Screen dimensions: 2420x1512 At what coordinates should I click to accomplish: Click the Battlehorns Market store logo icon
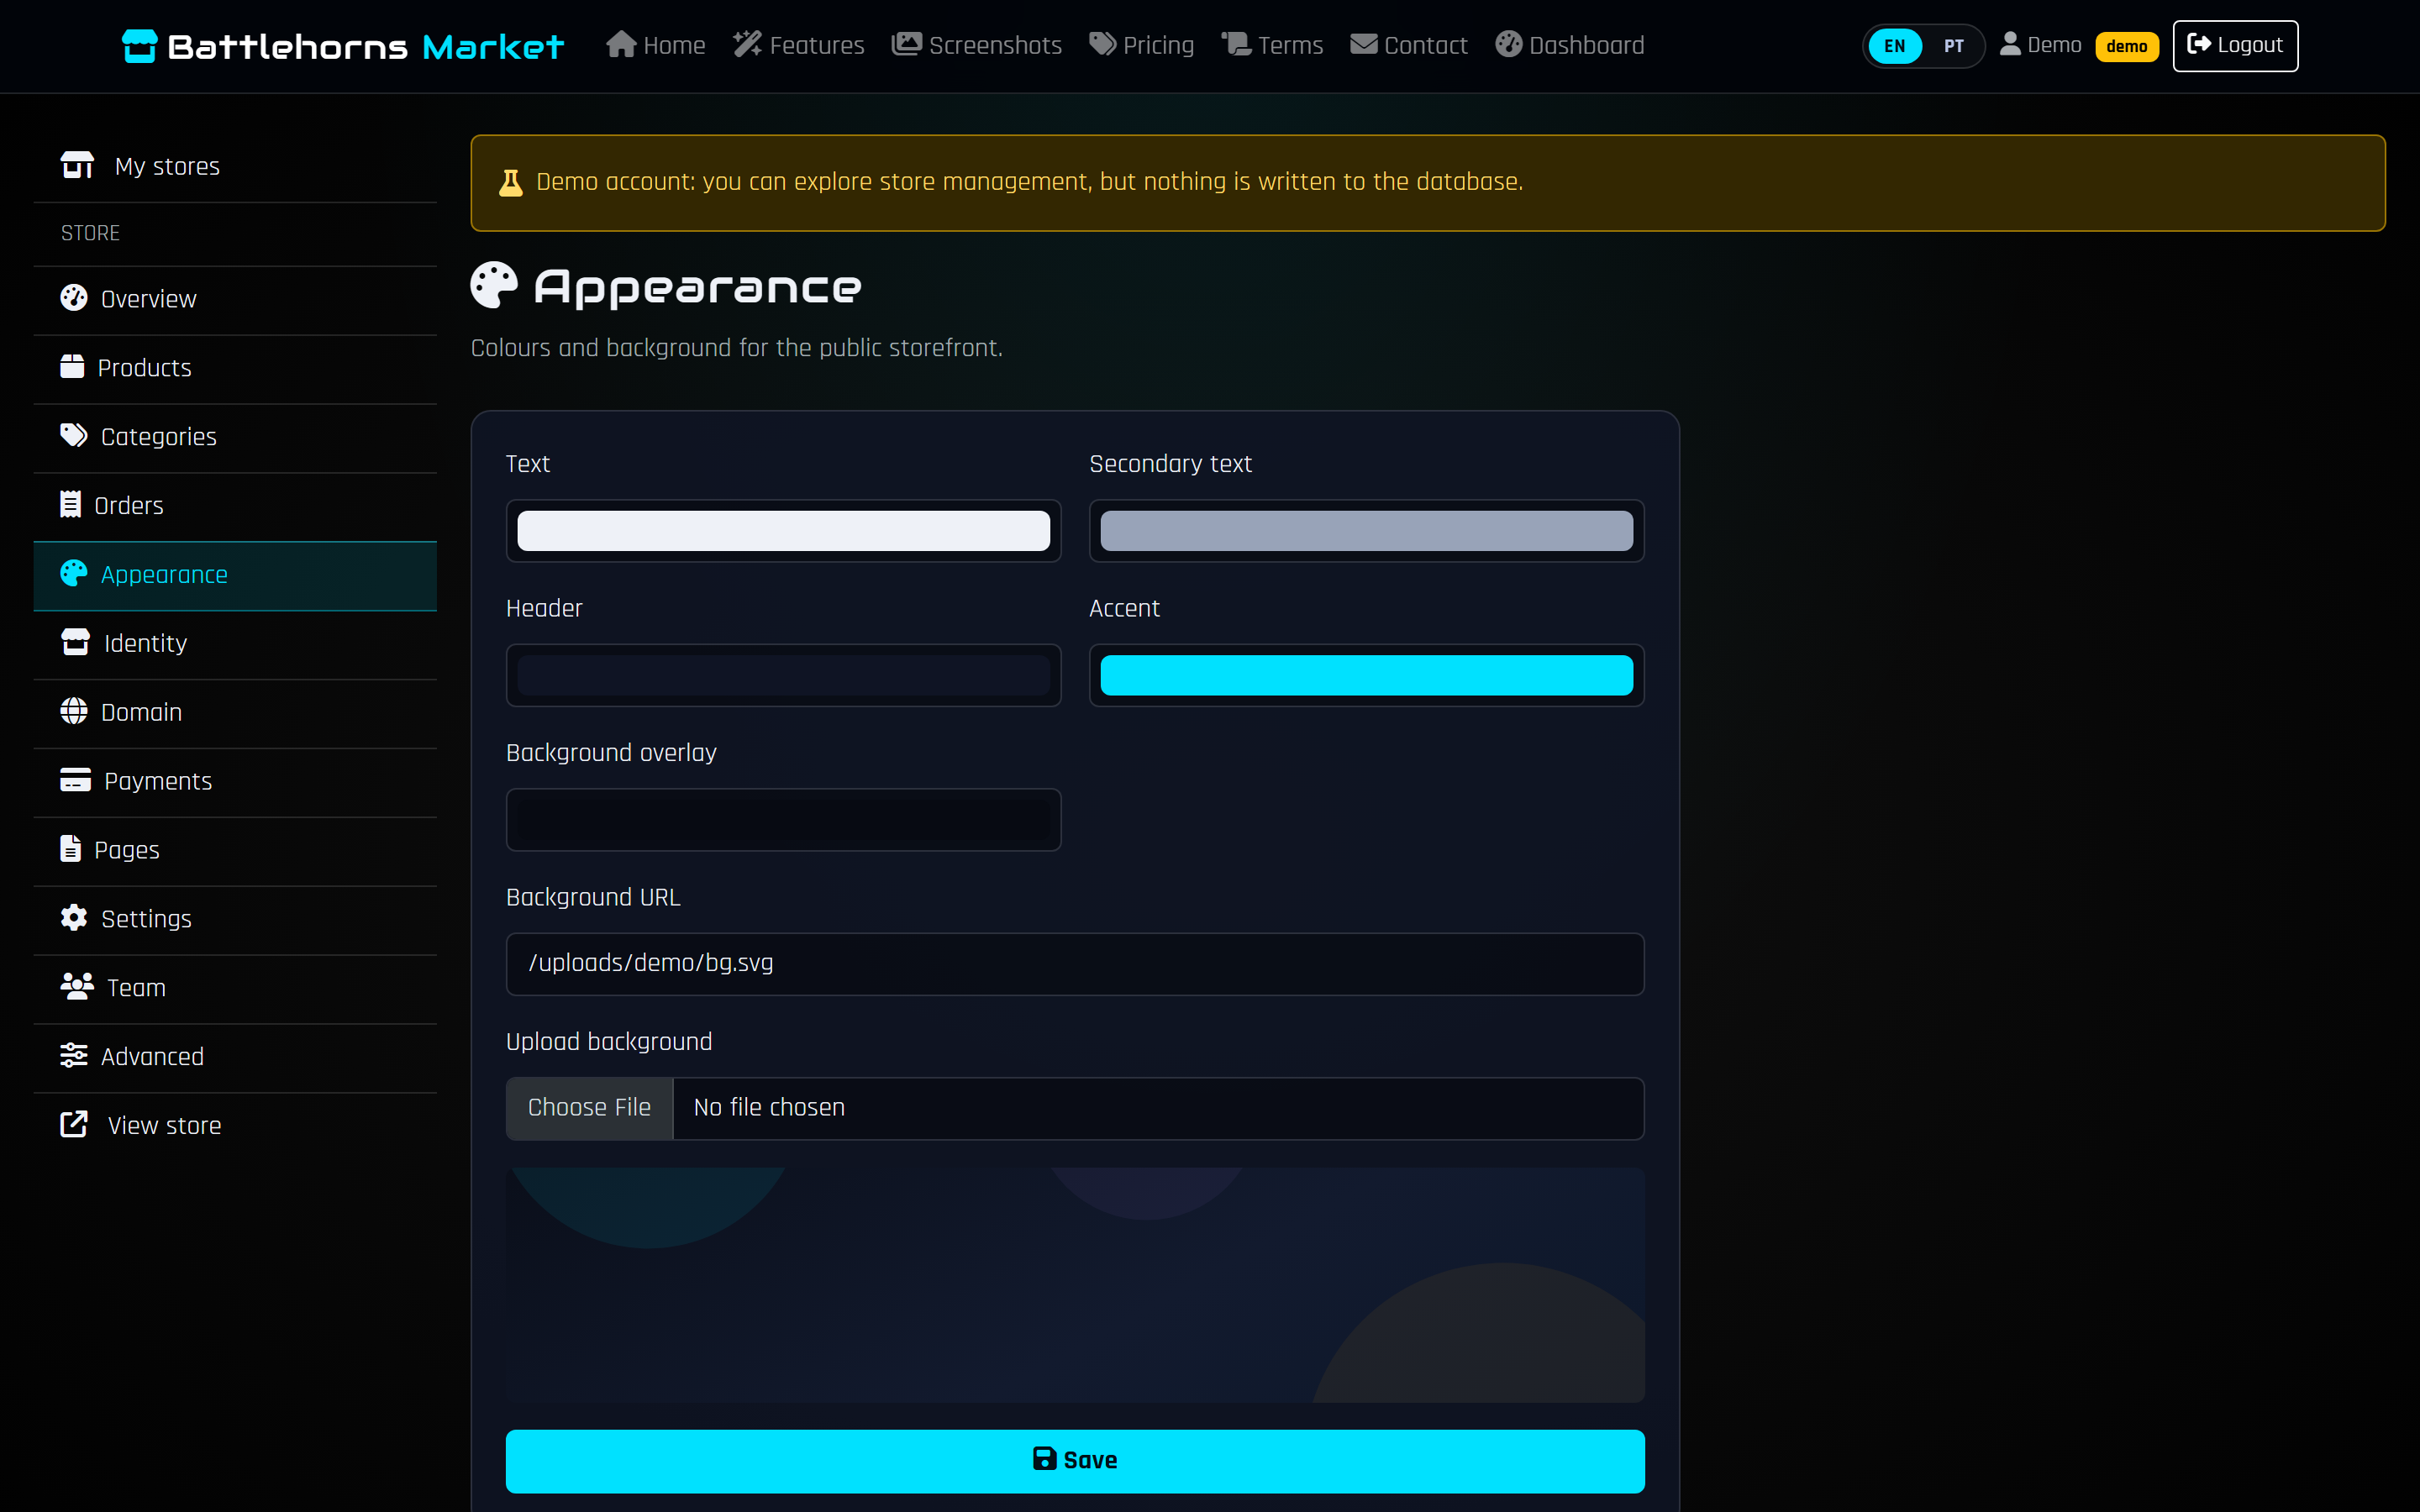click(x=139, y=46)
